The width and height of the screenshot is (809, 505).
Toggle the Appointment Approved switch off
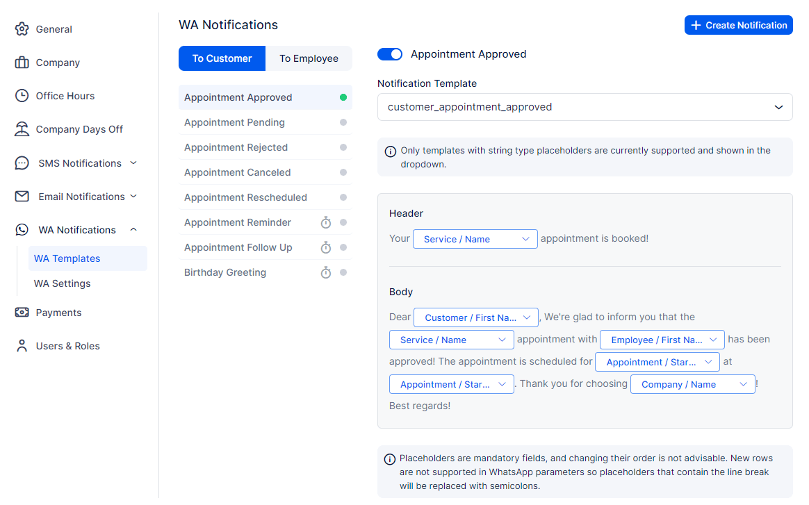(390, 54)
